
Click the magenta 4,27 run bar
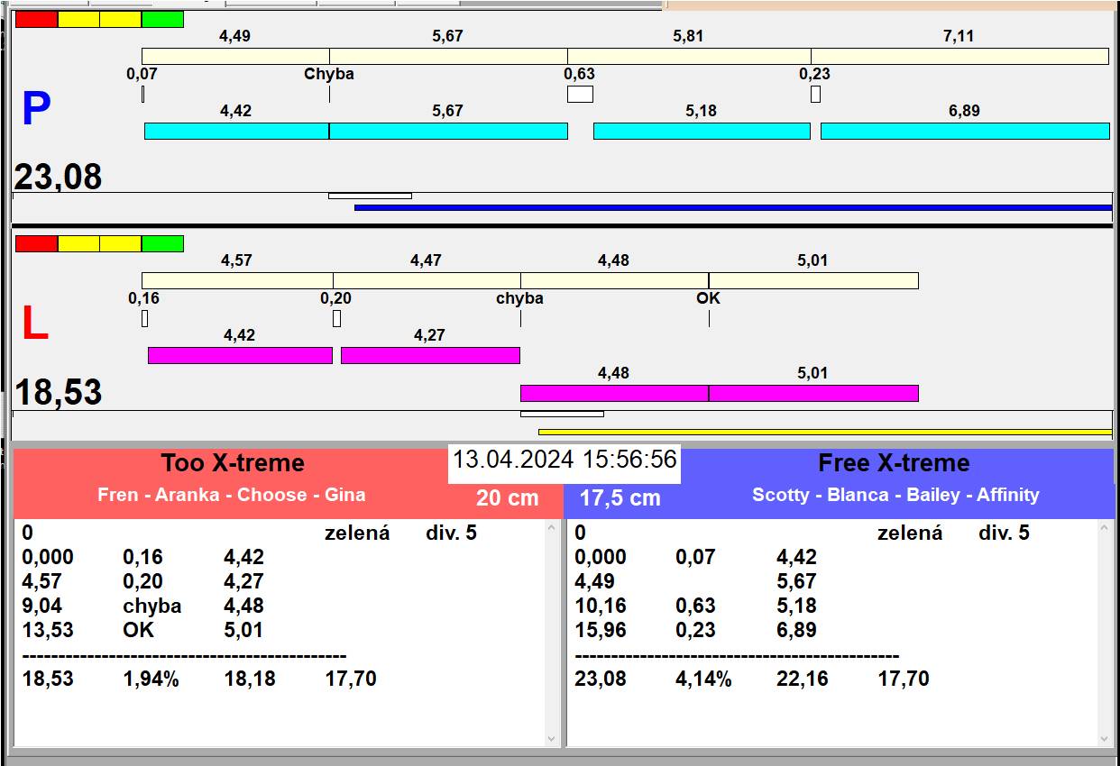click(x=430, y=356)
